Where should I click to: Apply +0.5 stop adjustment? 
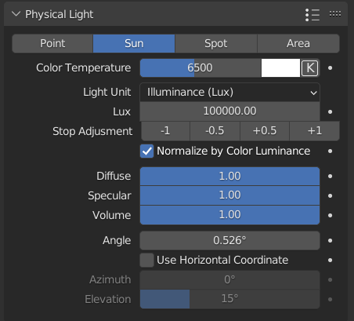pos(265,130)
